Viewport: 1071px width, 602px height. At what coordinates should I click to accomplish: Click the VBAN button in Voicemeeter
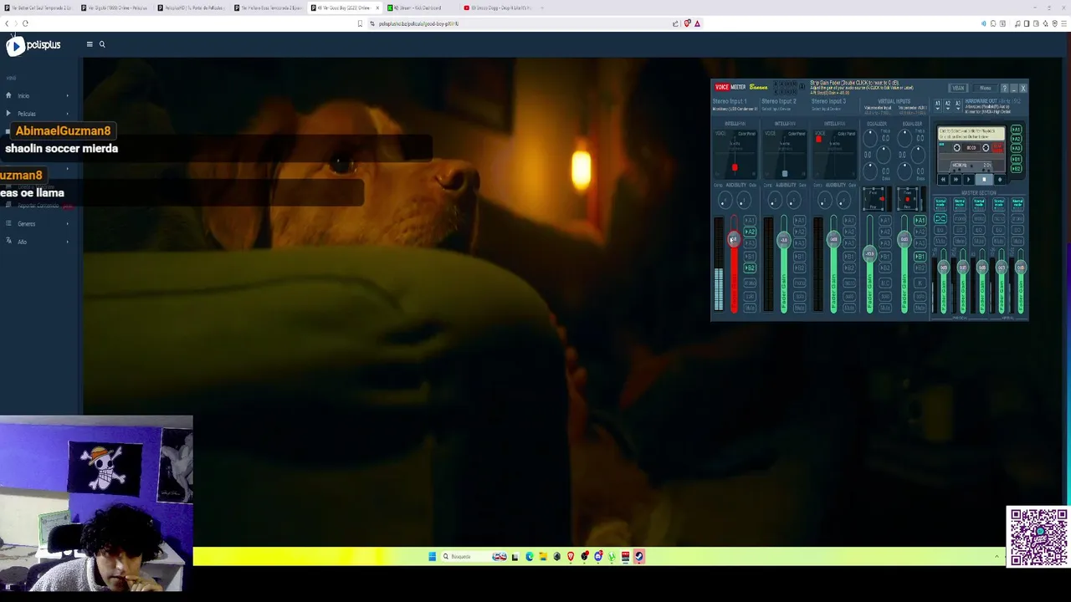pyautogui.click(x=958, y=88)
